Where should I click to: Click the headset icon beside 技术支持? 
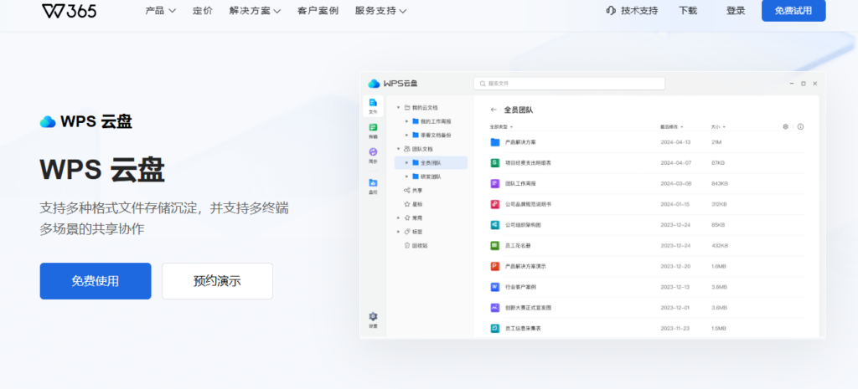[x=611, y=10]
